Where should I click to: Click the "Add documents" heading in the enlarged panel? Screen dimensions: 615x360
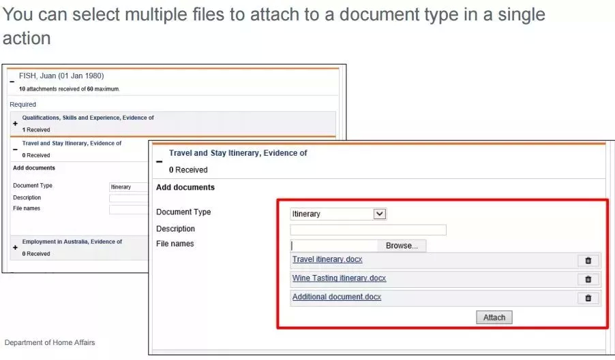185,187
